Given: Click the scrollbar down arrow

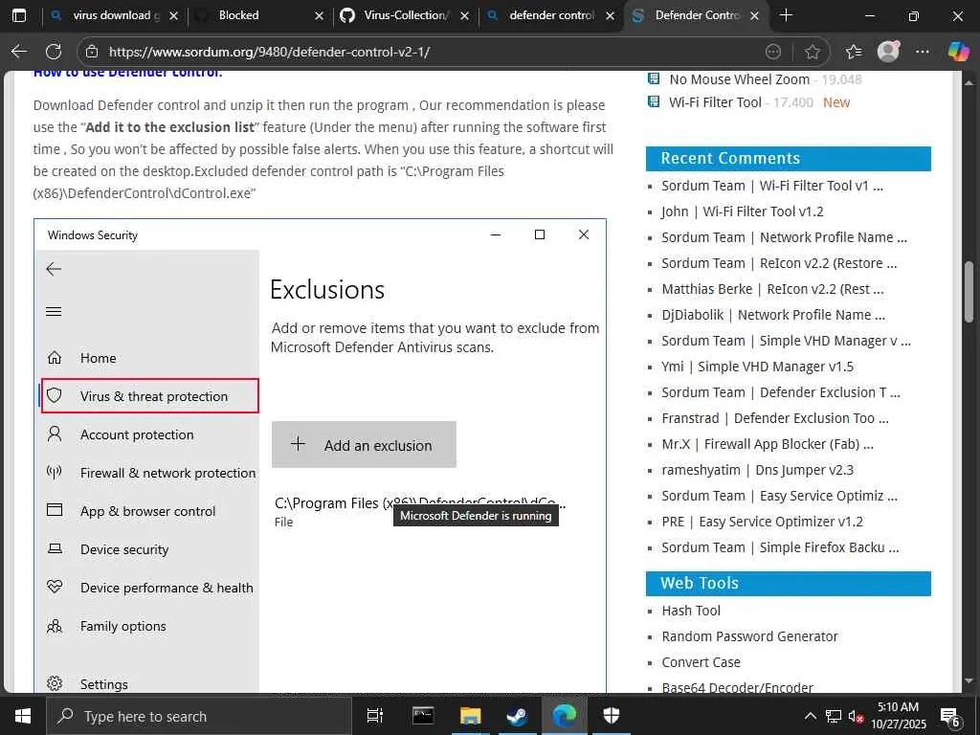Looking at the screenshot, I should click(x=969, y=680).
